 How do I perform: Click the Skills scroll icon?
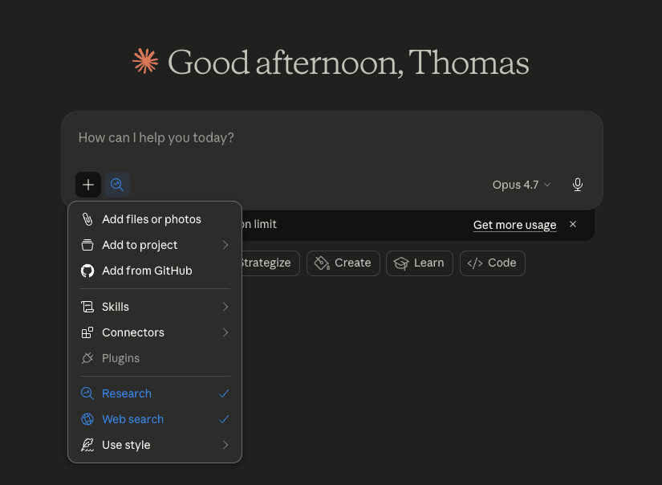87,307
